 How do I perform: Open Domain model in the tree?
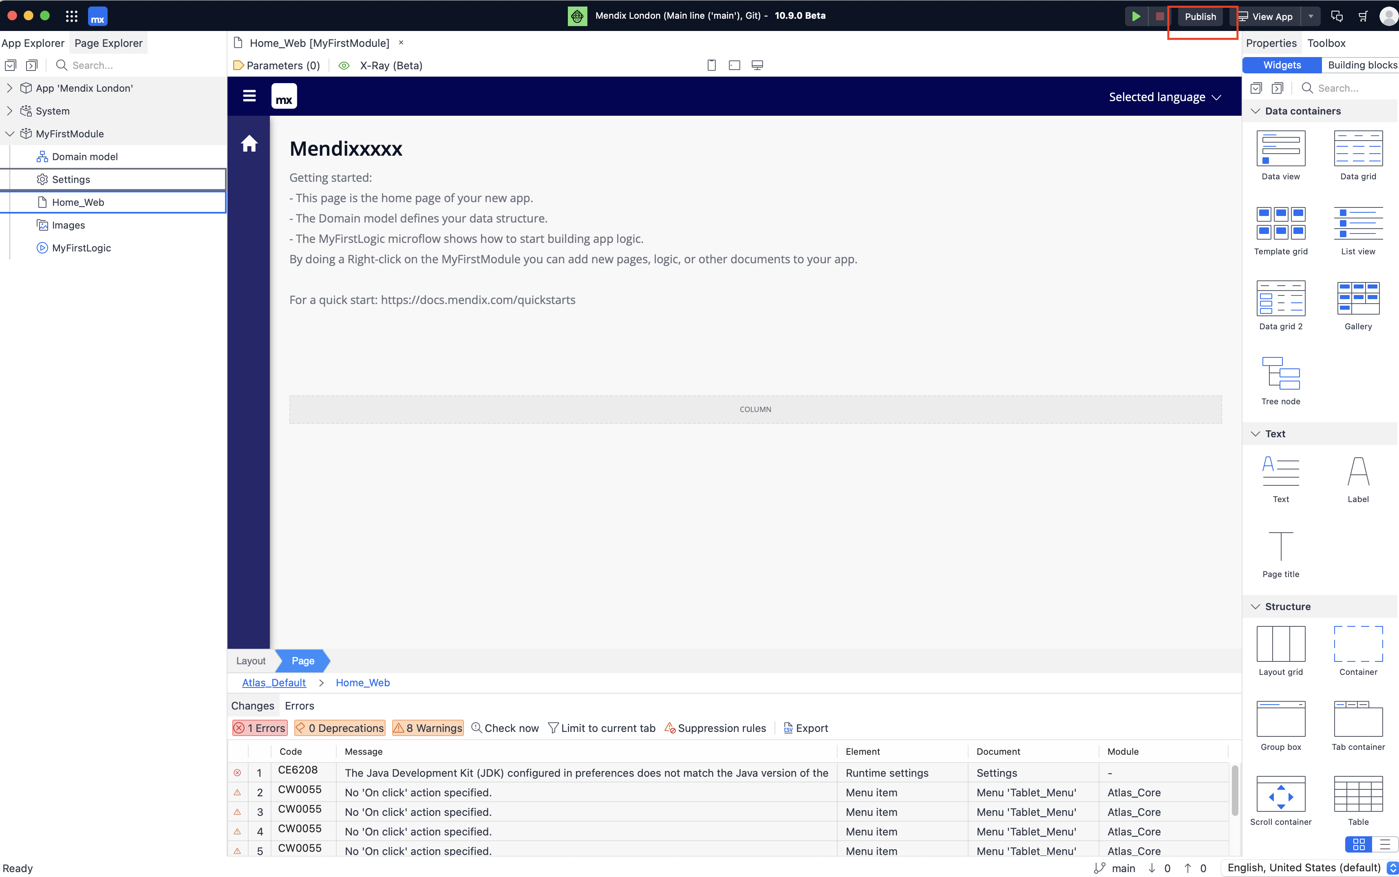click(85, 156)
